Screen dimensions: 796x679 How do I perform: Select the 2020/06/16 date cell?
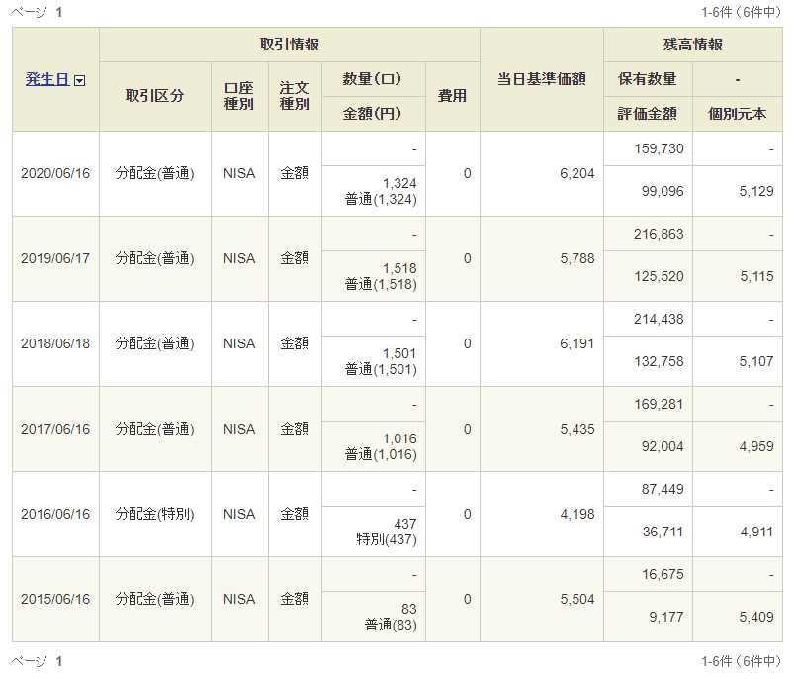[55, 173]
